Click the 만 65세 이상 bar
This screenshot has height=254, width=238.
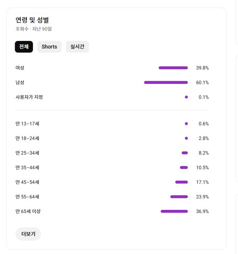pyautogui.click(x=174, y=211)
